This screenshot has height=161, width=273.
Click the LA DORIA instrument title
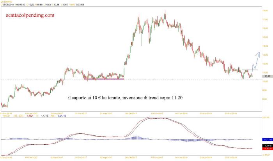pos(6,2)
